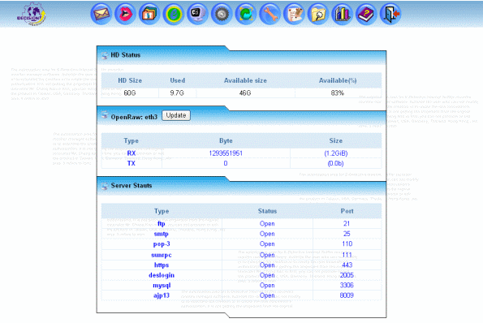
Task: Open the deslogin service link
Action: point(162,275)
